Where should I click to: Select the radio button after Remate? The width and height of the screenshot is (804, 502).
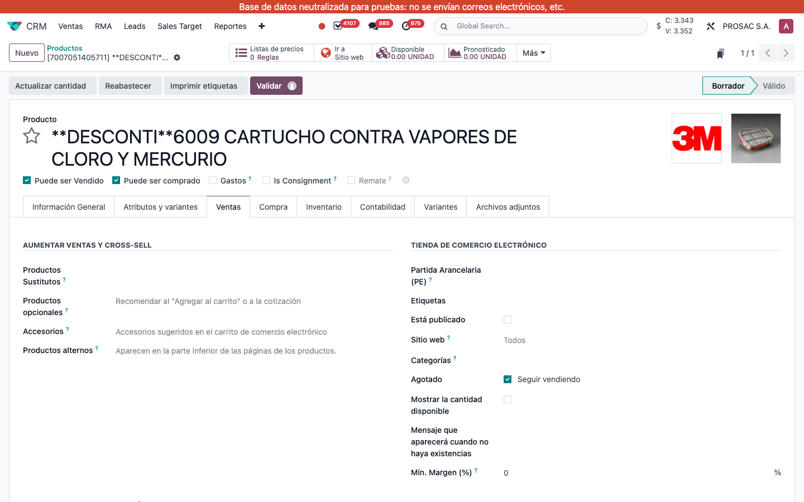click(x=406, y=180)
